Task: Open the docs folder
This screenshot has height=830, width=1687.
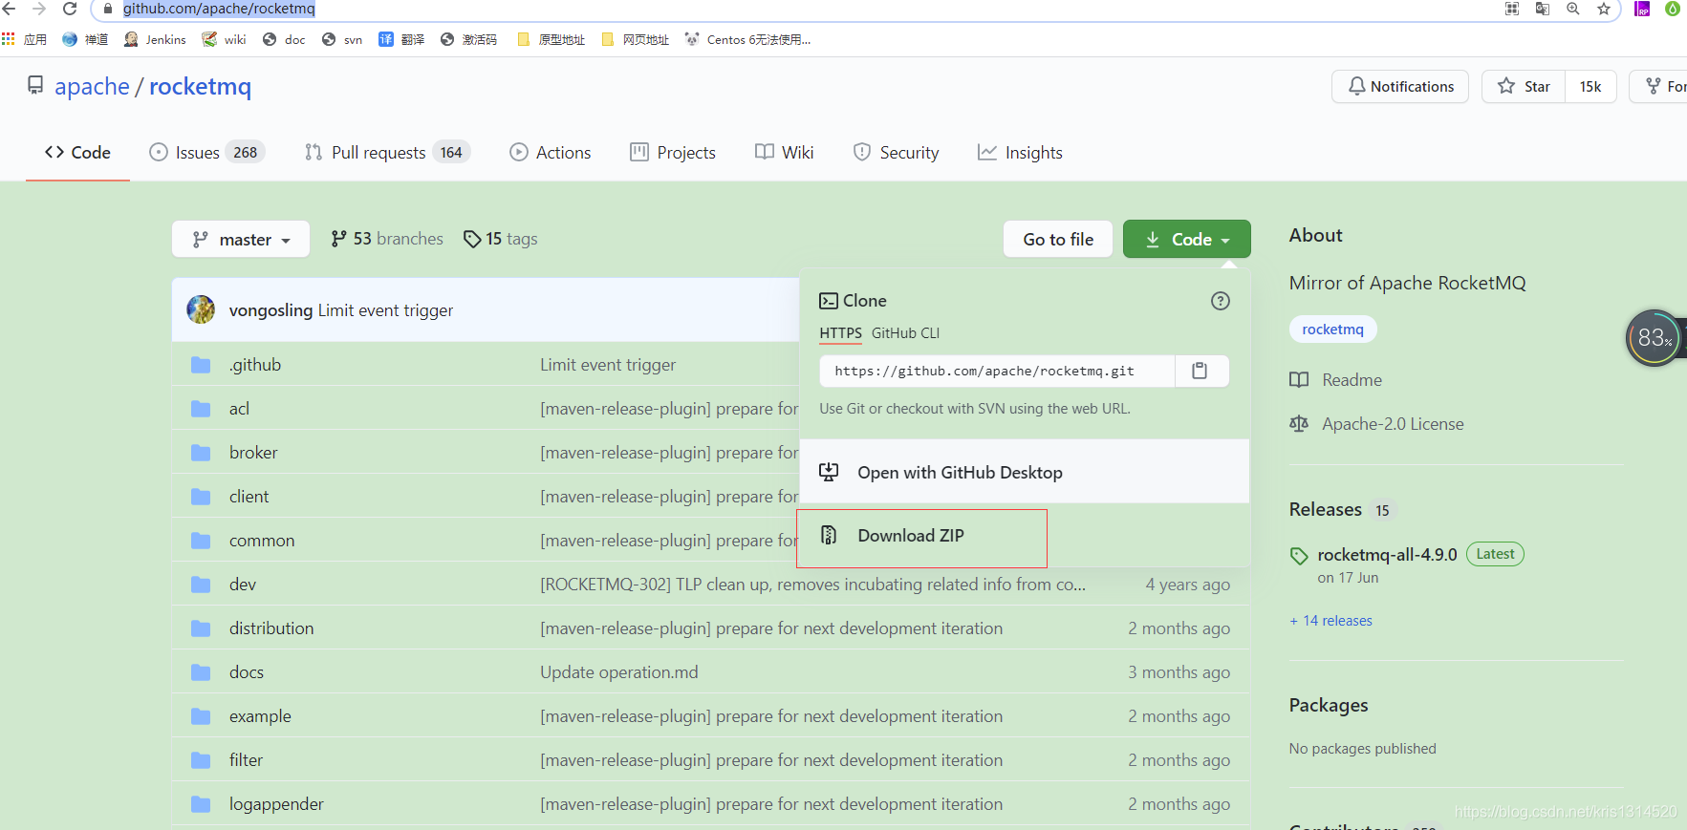Action: [x=247, y=672]
